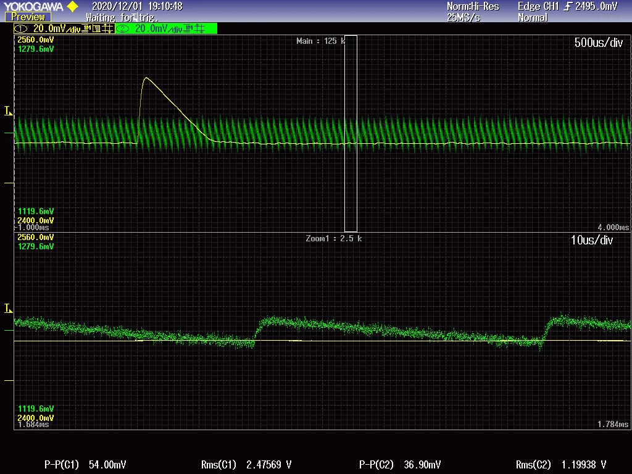Click the 10us/div zoom timebase label
Image resolution: width=632 pixels, height=474 pixels.
[x=592, y=240]
